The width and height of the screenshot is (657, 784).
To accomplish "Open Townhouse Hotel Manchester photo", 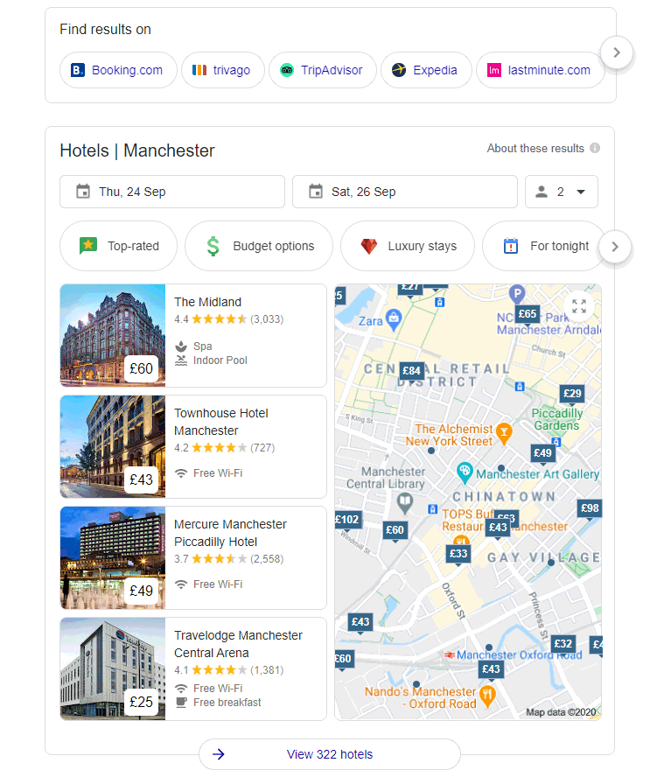I will coord(113,446).
